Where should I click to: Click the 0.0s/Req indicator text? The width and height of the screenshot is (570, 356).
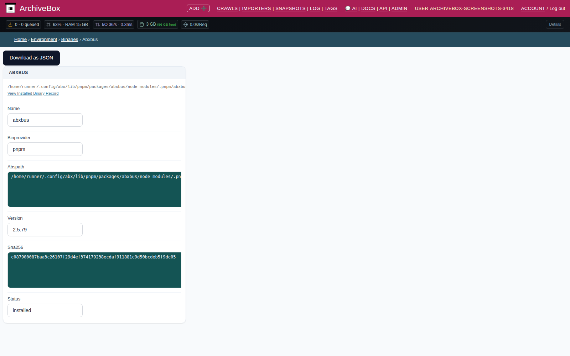tap(198, 25)
